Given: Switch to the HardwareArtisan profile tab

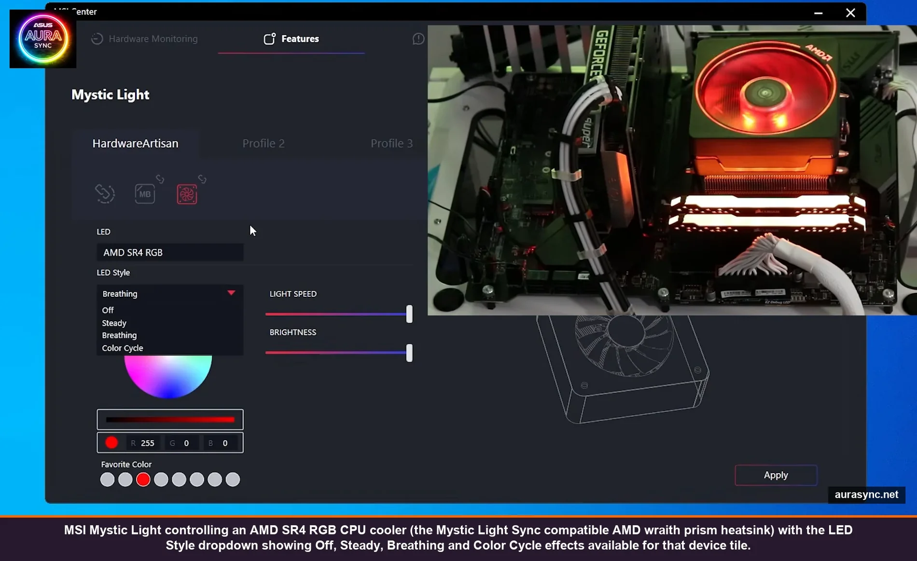Looking at the screenshot, I should 136,143.
